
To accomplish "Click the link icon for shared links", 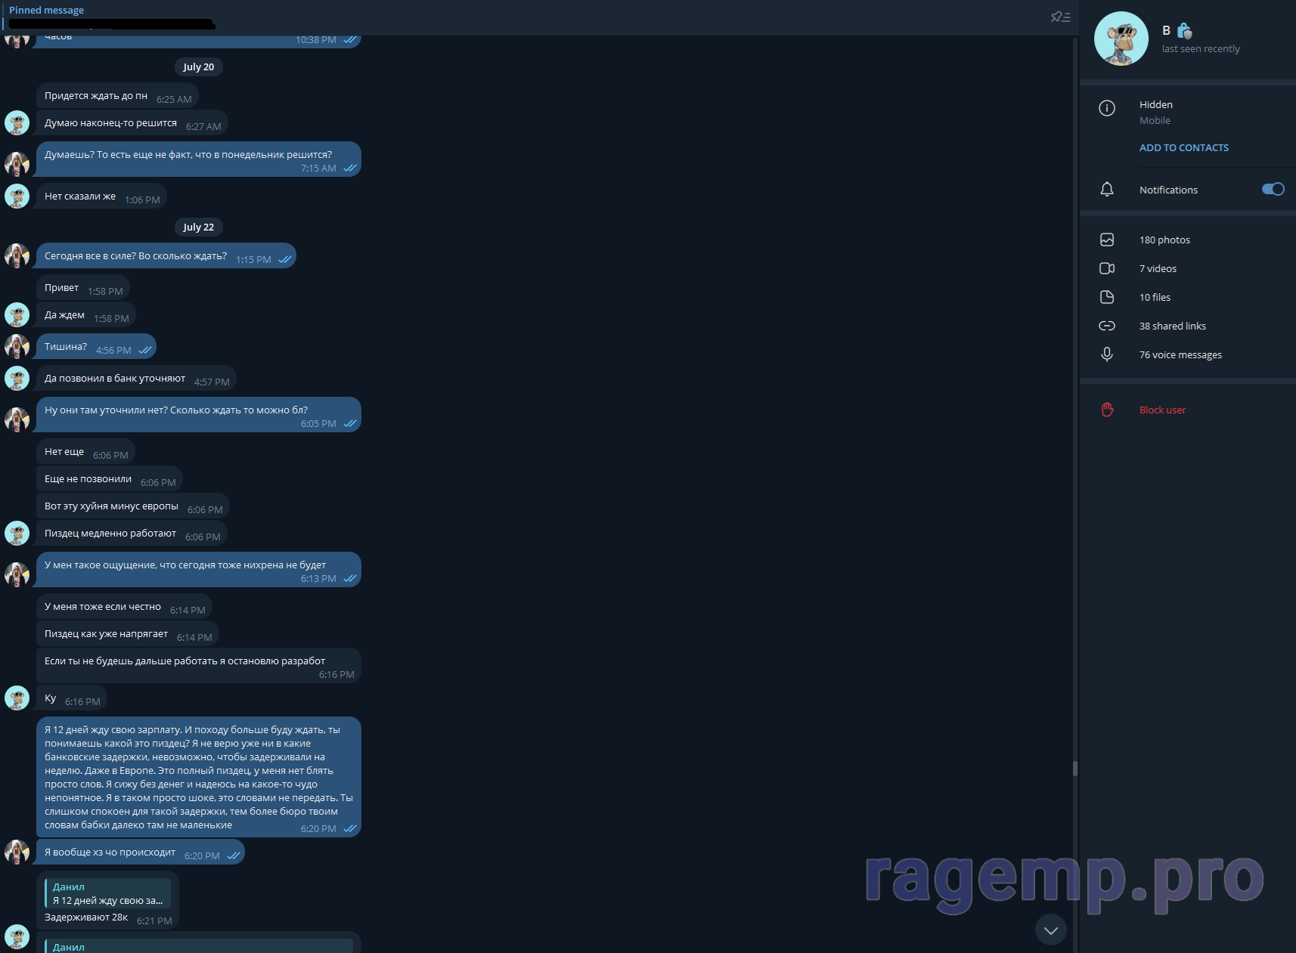I will point(1107,326).
